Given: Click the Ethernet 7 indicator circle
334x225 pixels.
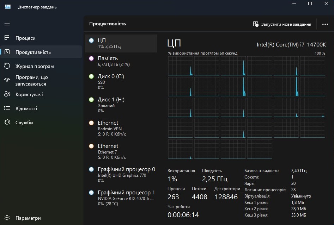Looking at the screenshot, I should [91, 146].
